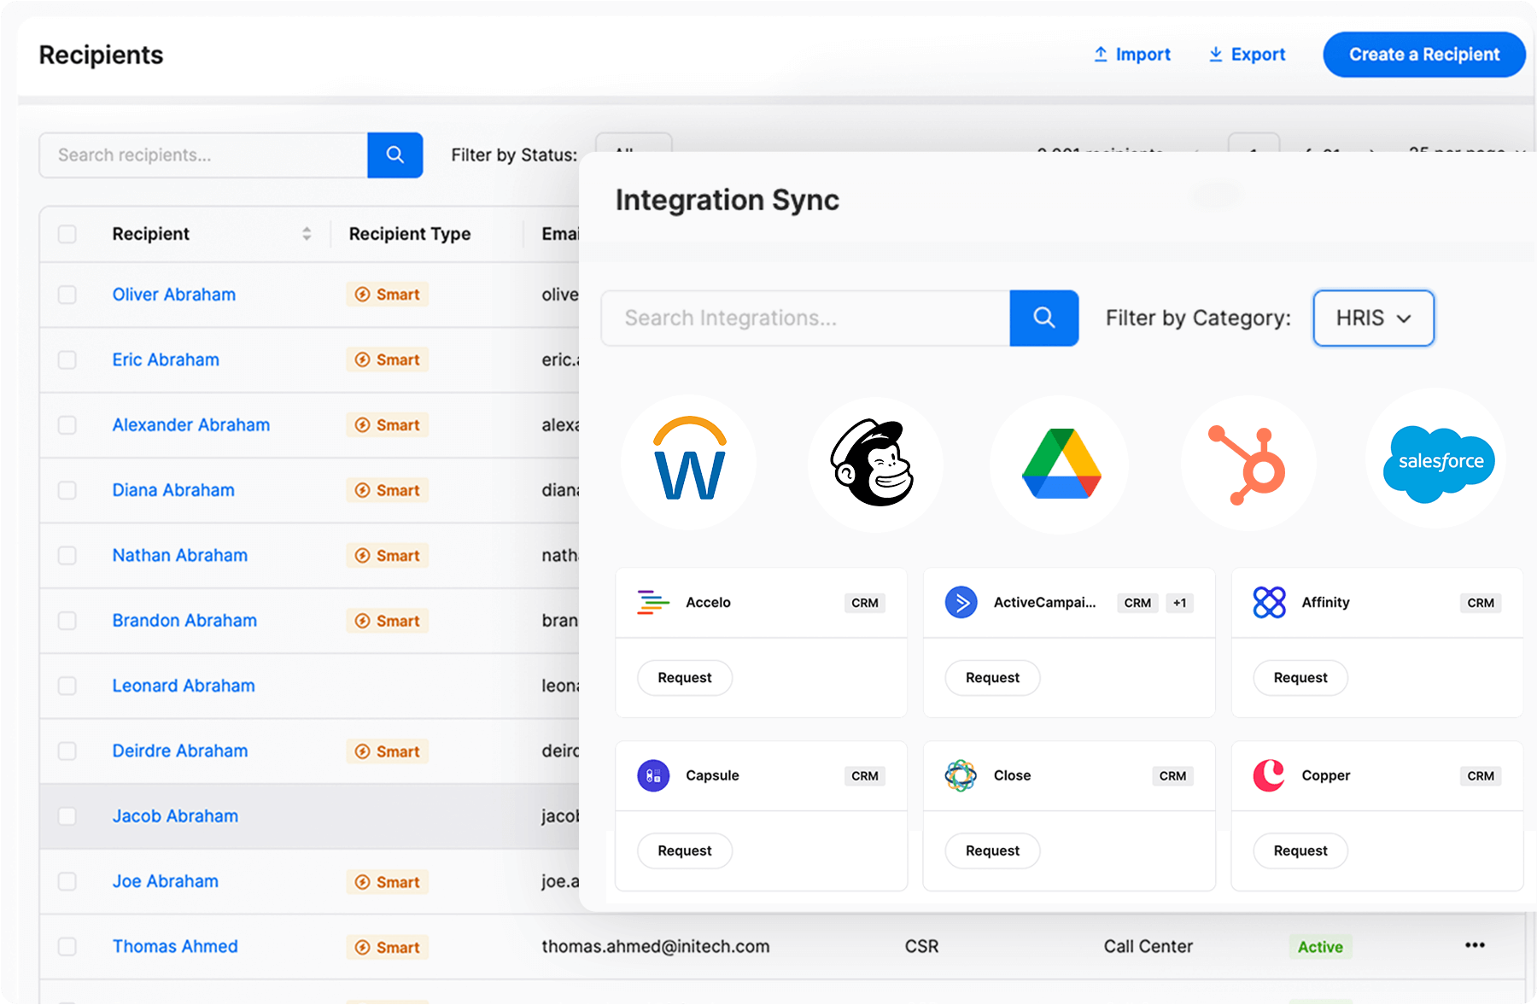Click the Import link

point(1132,55)
